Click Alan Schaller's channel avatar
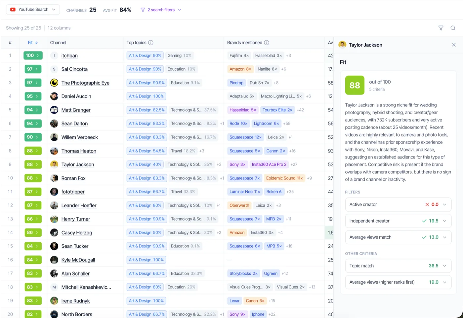 click(x=54, y=273)
